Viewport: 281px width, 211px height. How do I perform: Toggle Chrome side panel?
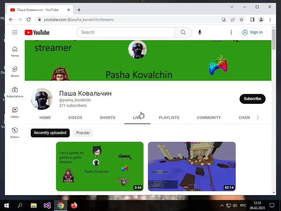252,20
